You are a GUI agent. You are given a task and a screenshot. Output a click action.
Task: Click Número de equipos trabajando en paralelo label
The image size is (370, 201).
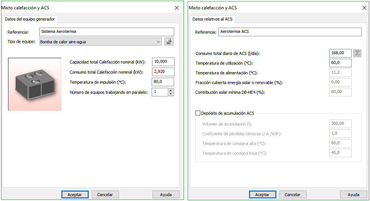[x=109, y=92]
